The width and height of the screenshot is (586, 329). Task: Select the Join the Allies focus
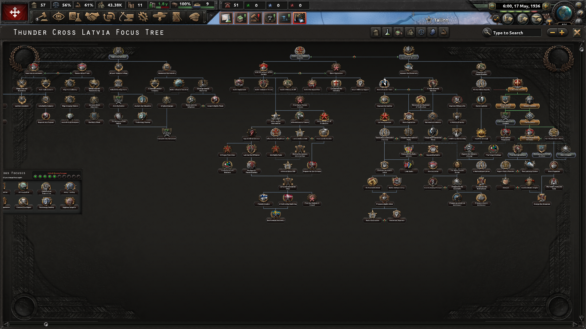click(433, 167)
